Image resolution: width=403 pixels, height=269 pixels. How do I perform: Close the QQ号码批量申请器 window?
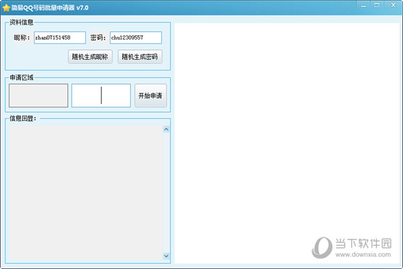coord(393,5)
